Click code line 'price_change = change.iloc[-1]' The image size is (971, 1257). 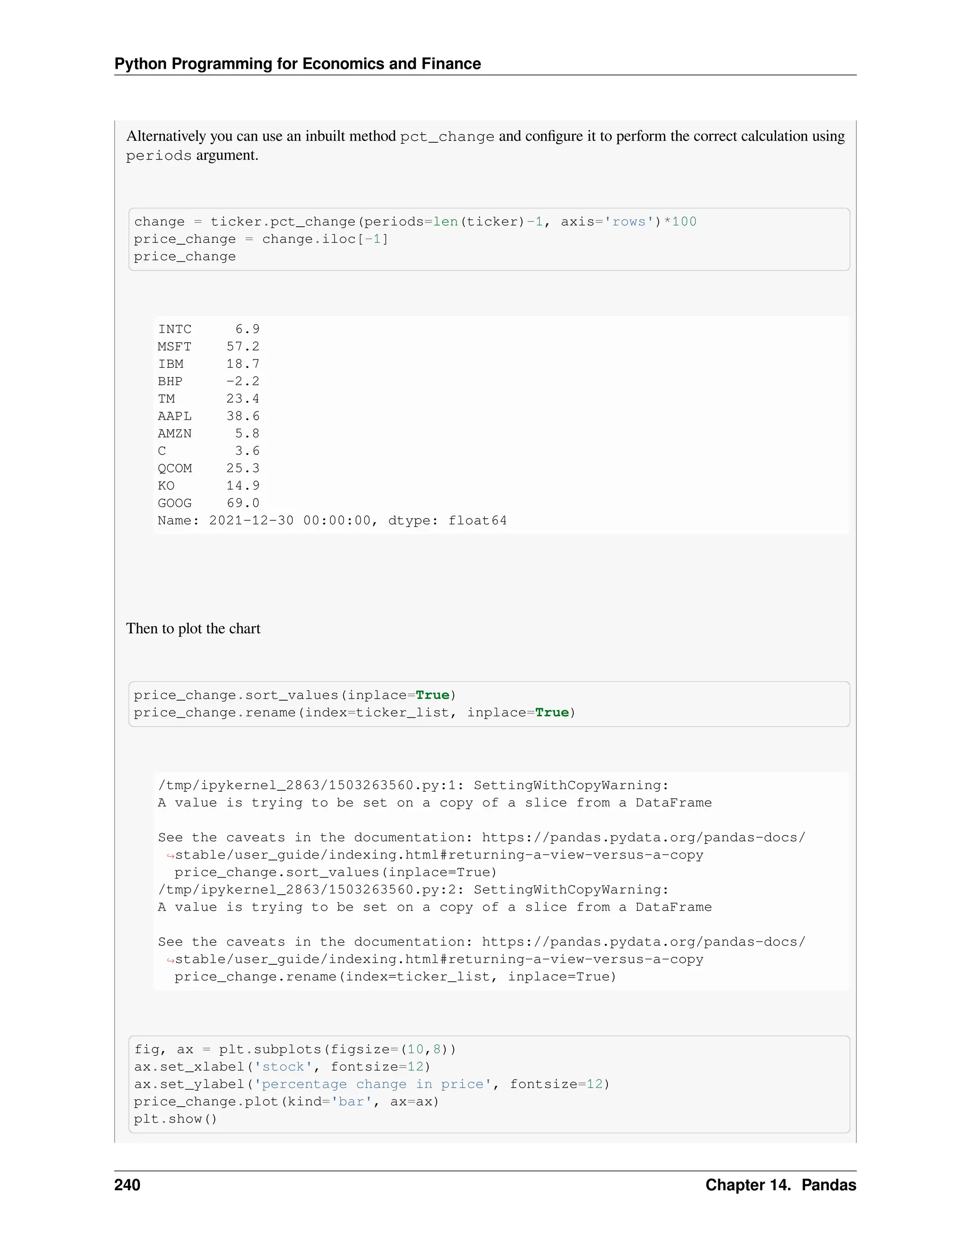coord(261,239)
